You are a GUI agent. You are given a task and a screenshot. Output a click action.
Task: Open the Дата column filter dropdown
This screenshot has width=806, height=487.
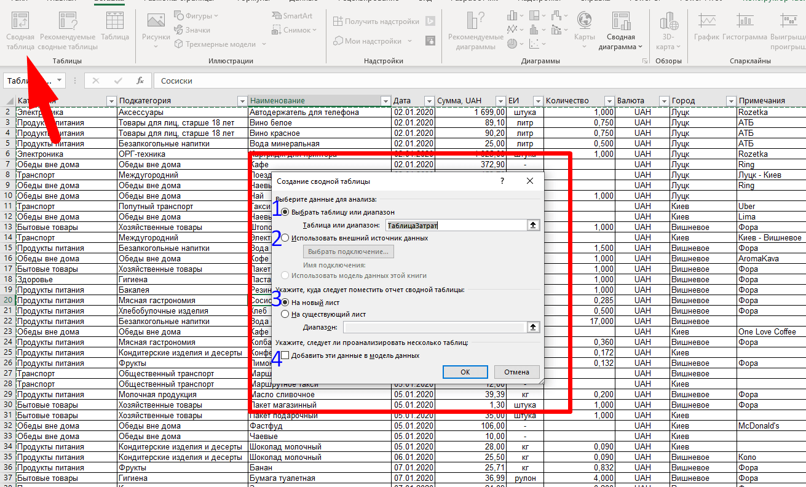tap(429, 101)
